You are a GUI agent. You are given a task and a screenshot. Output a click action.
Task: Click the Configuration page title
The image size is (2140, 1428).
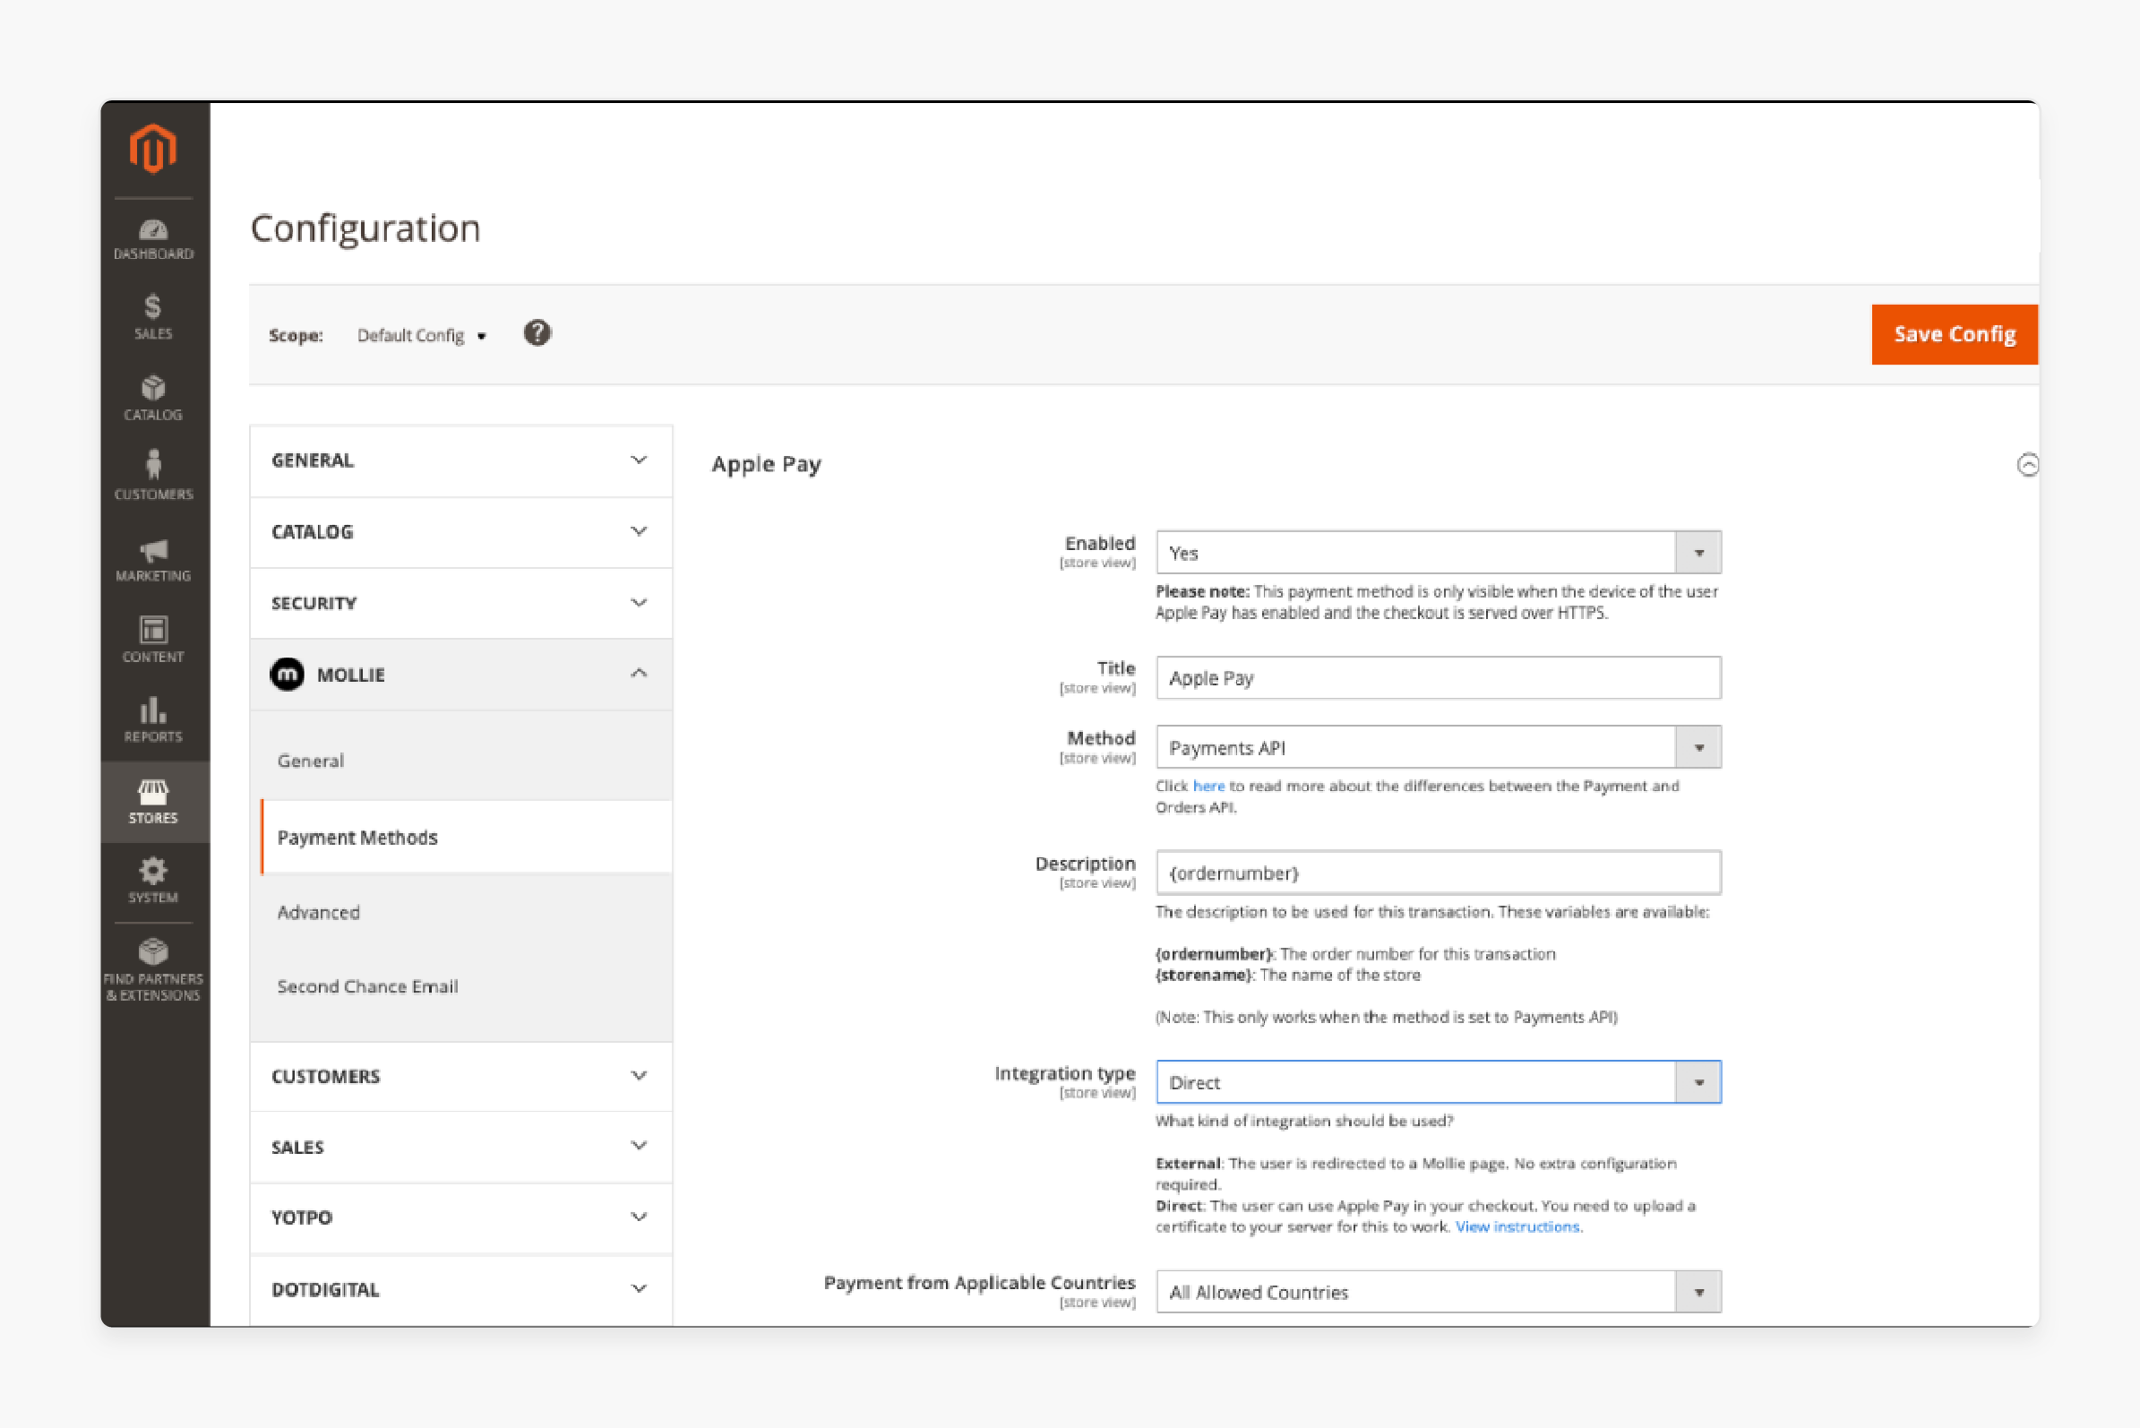click(365, 228)
